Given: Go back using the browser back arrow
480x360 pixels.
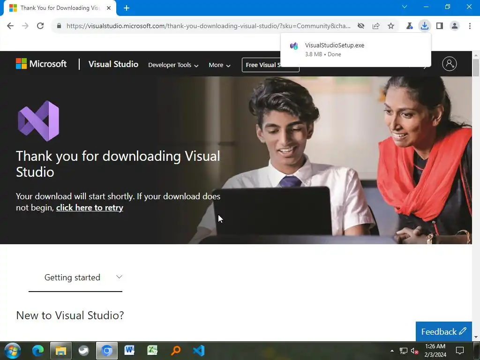Looking at the screenshot, I should (x=10, y=26).
